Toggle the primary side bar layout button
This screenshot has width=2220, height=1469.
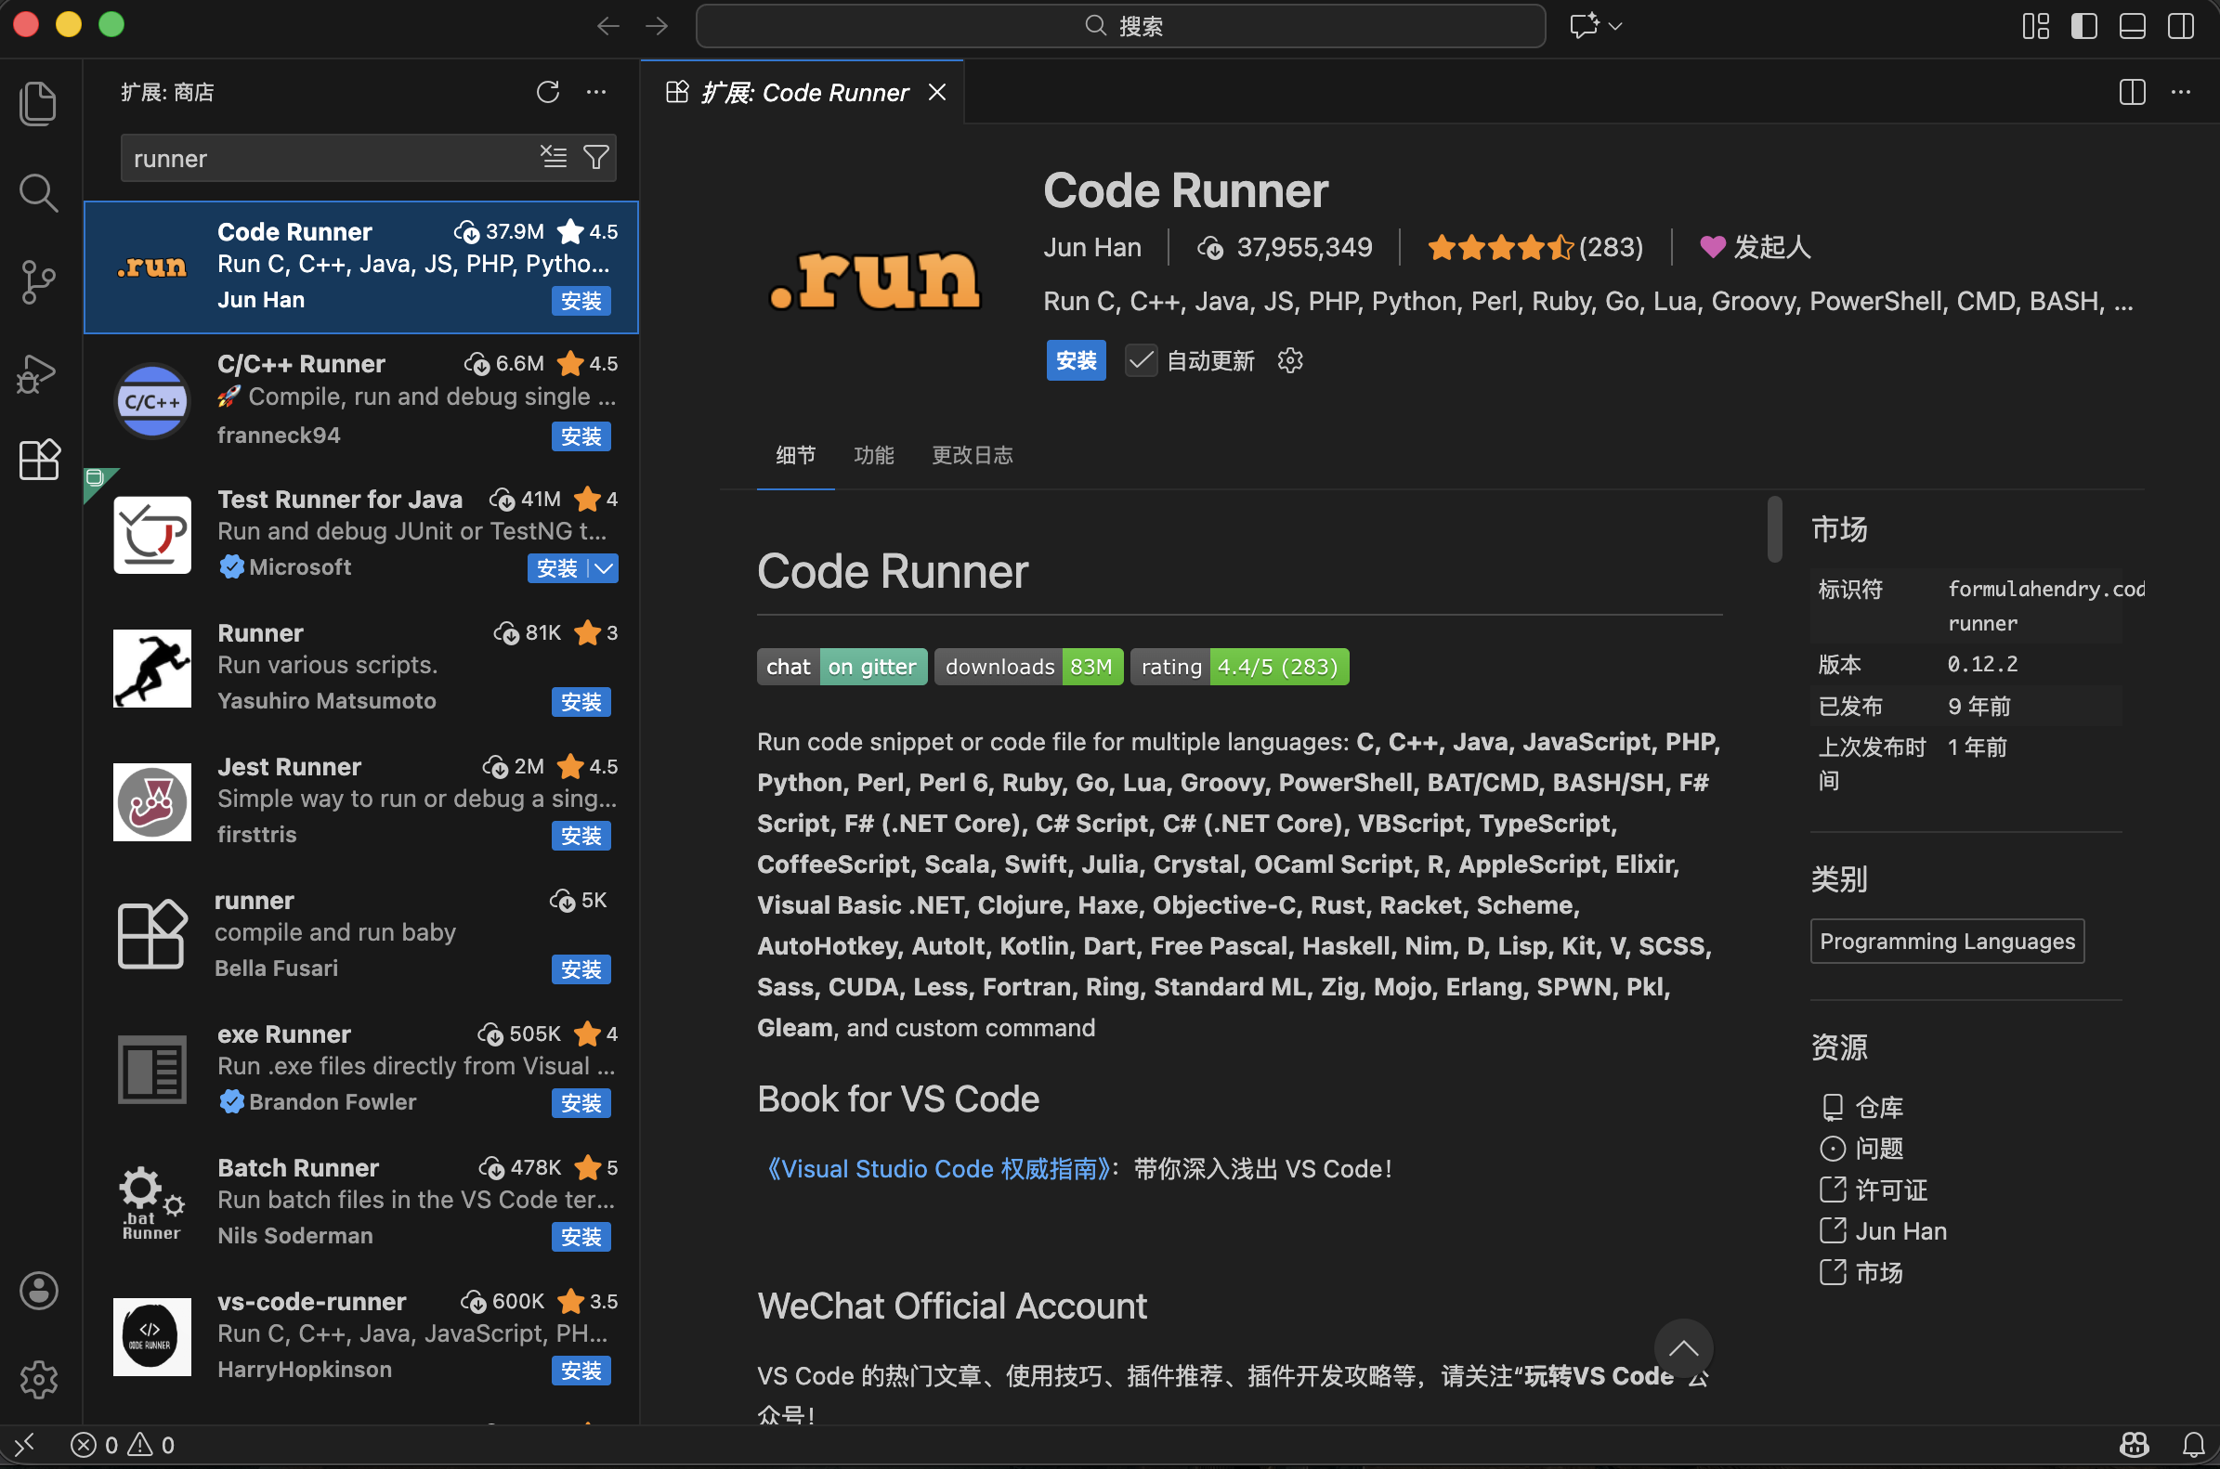tap(2083, 26)
